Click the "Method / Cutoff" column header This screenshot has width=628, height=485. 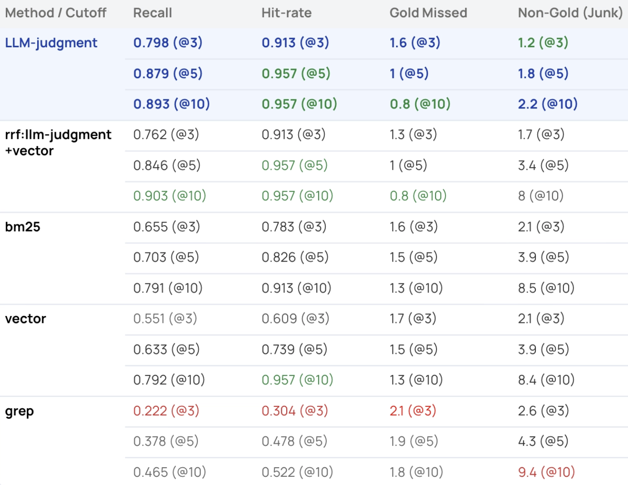click(56, 13)
